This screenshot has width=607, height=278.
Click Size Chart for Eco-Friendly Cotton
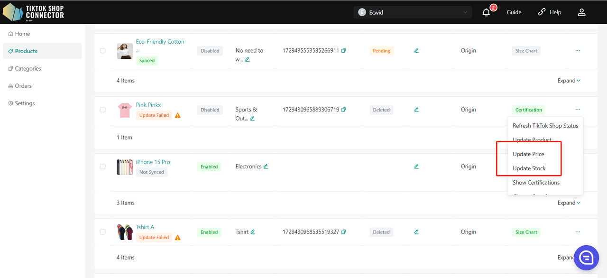pos(526,51)
